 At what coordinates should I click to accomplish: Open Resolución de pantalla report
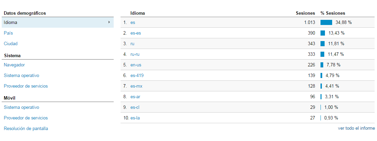[26, 128]
